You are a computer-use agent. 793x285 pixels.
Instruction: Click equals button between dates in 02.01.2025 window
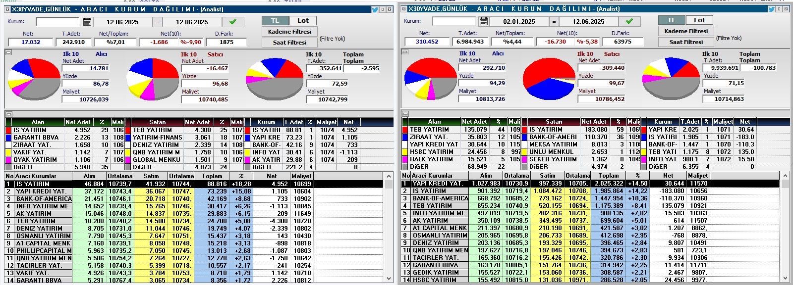pos(554,22)
